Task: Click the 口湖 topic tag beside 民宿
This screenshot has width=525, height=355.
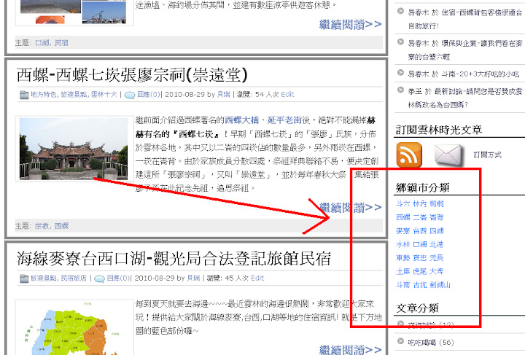Action: pyautogui.click(x=42, y=43)
